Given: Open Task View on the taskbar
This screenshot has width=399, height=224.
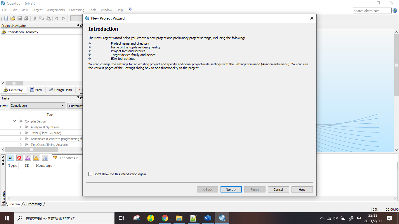Looking at the screenshot, I should pyautogui.click(x=122, y=218).
